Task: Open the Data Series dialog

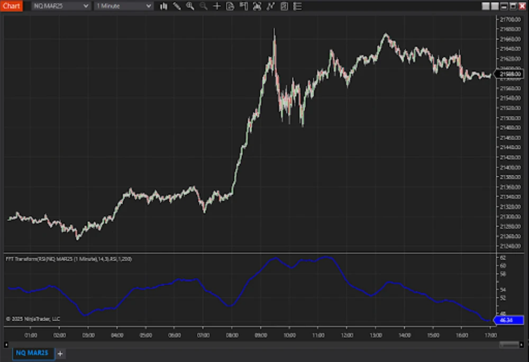Action: 257,6
